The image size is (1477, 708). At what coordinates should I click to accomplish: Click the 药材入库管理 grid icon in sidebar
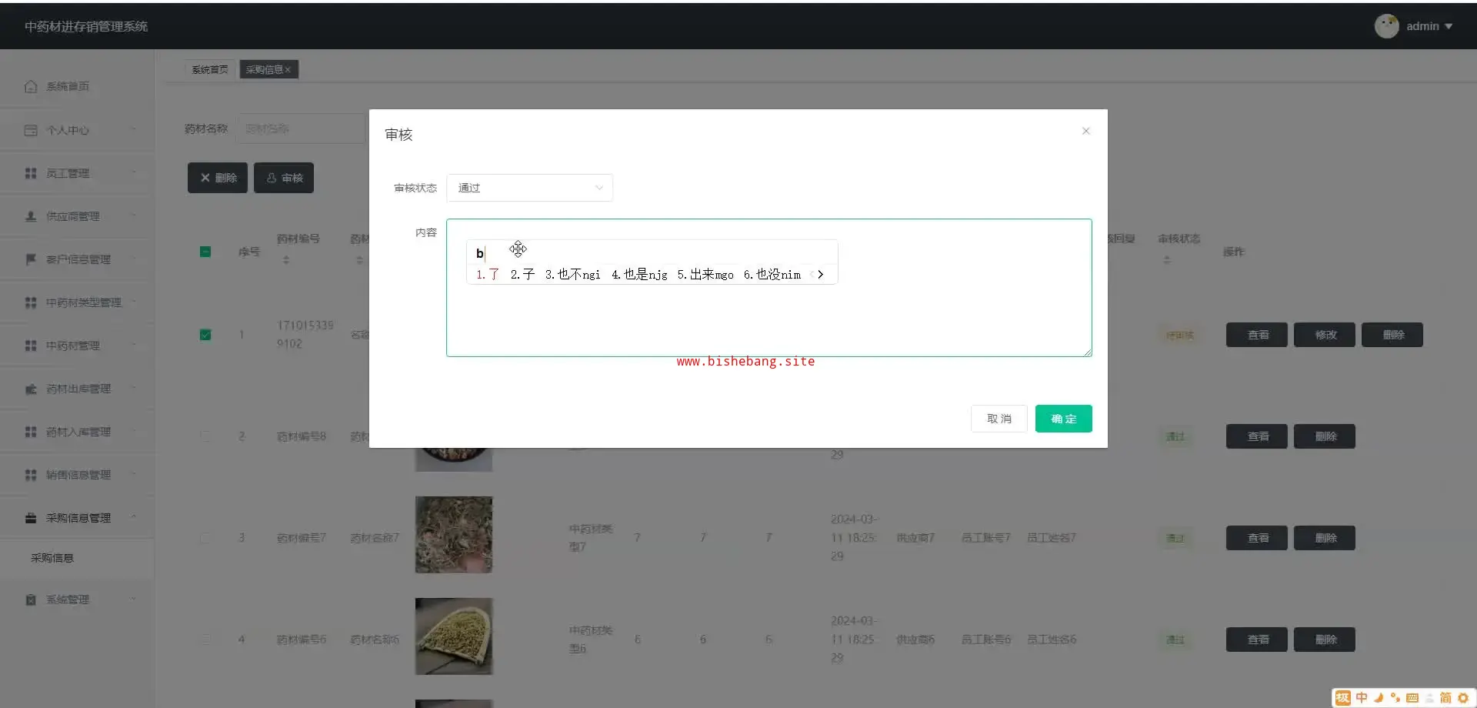[x=31, y=432]
